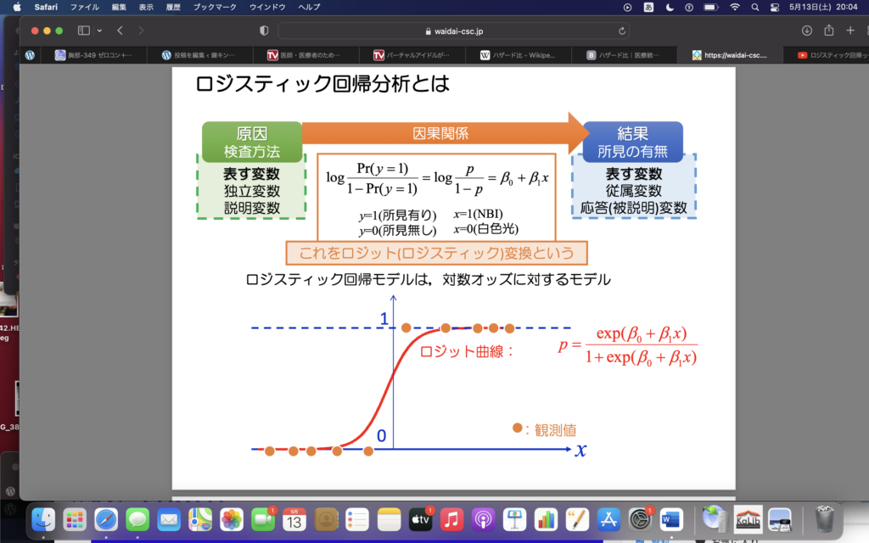Go back with the back arrow
The width and height of the screenshot is (869, 543).
120,31
